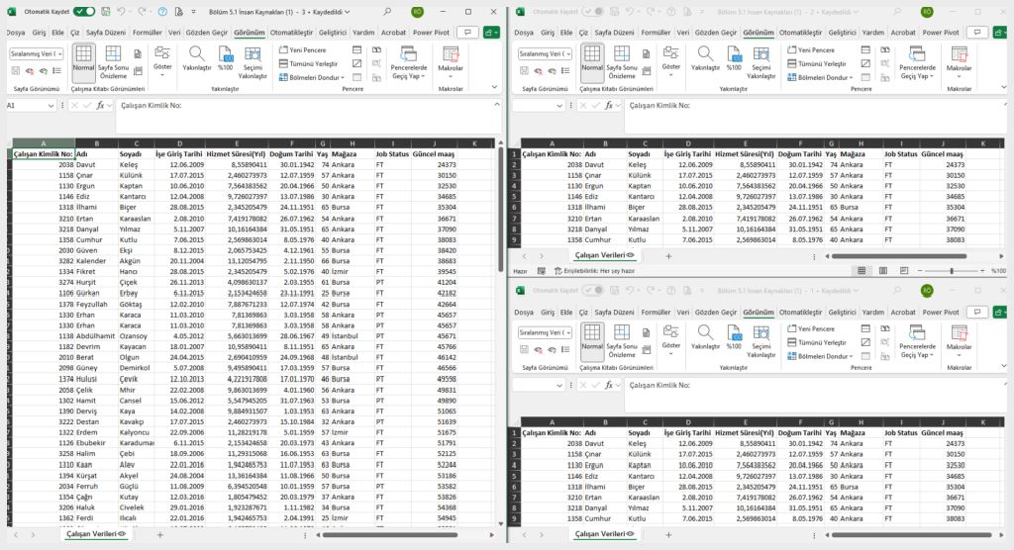Viewport: 1014px width, 550px height.
Task: Open the Power Pivot tab in the left window
Action: [432, 33]
